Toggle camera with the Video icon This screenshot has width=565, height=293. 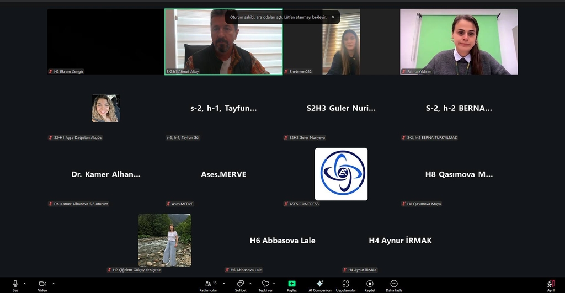click(42, 284)
